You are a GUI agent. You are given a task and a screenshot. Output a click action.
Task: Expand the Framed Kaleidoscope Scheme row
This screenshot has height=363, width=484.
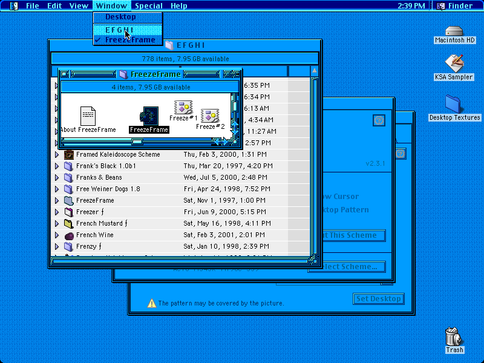coord(57,154)
